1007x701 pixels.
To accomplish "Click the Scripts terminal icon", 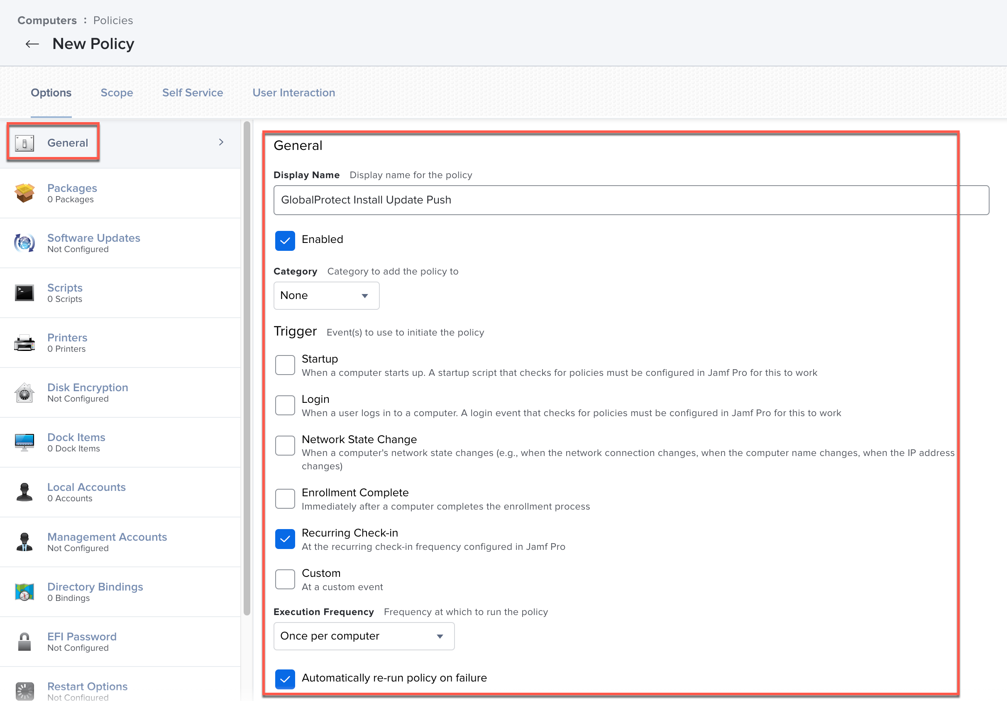I will click(x=24, y=293).
